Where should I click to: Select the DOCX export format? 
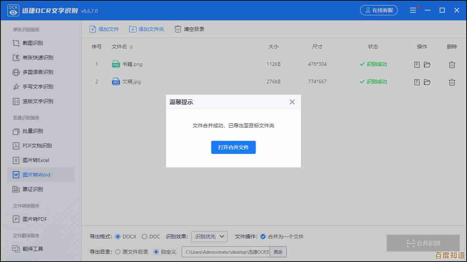pyautogui.click(x=118, y=237)
